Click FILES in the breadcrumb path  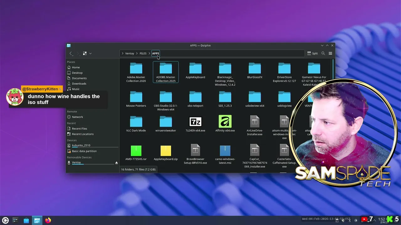coord(143,53)
